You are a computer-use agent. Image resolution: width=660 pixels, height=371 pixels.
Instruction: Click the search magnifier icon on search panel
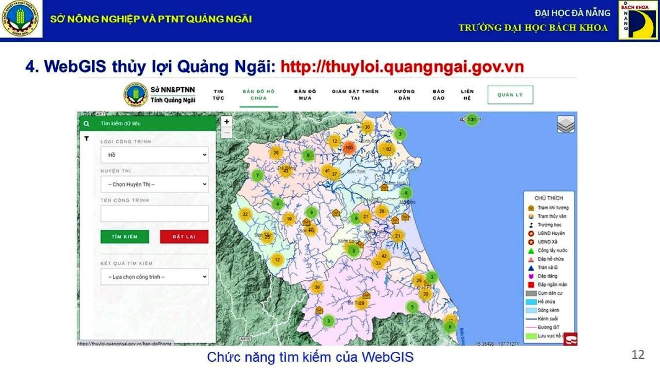tap(87, 124)
